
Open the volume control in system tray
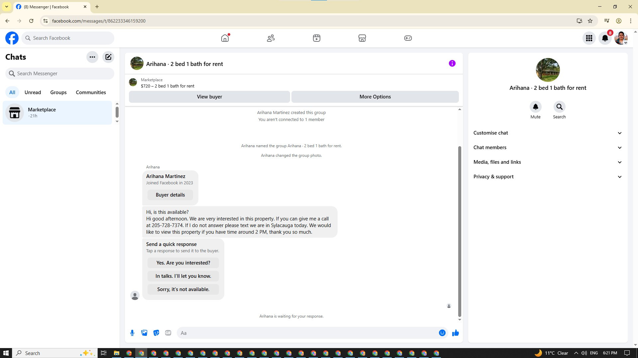tap(584, 353)
